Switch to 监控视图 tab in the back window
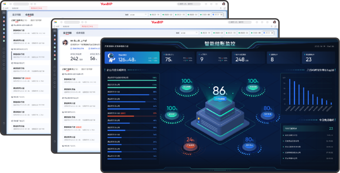 16,14
